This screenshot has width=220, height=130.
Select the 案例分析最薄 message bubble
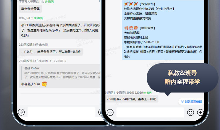coord(31,9)
